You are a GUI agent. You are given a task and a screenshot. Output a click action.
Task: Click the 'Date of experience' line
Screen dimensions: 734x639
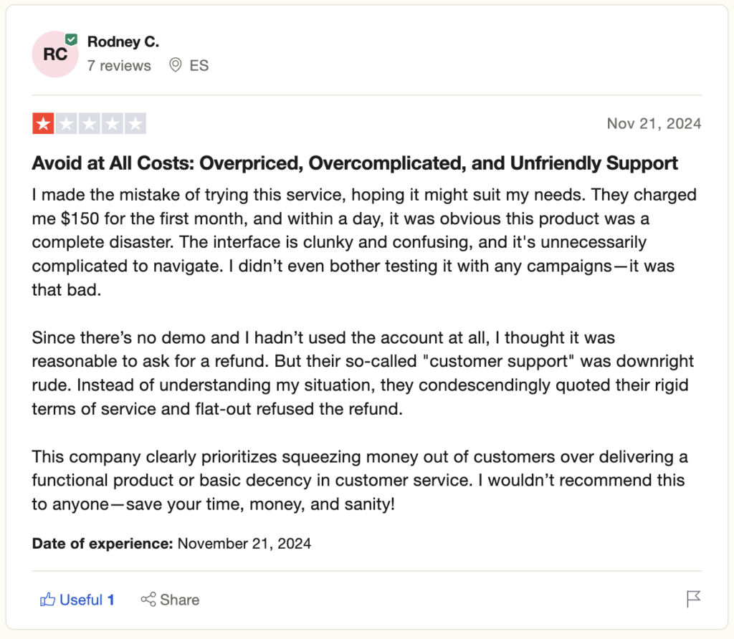[171, 543]
